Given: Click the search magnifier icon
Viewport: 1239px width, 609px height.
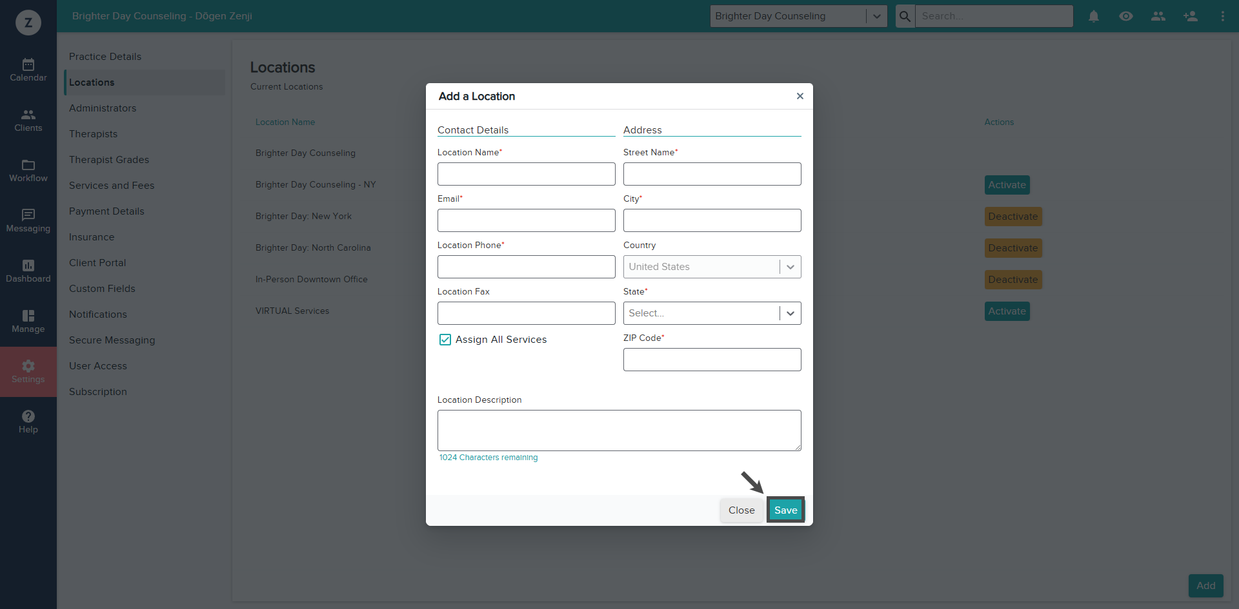Looking at the screenshot, I should pyautogui.click(x=905, y=16).
